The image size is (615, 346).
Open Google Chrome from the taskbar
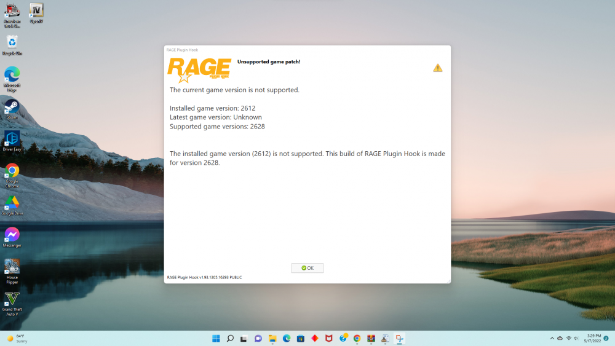coord(357,339)
